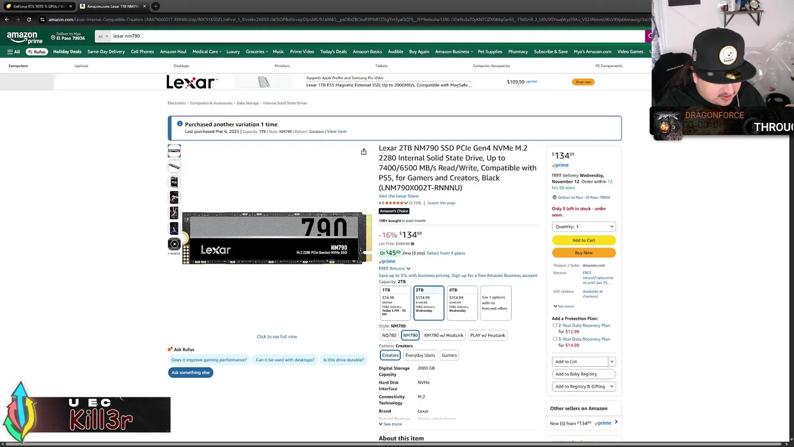Image resolution: width=794 pixels, height=447 pixels.
Task: Expand See more under seller details
Action: [x=563, y=306]
